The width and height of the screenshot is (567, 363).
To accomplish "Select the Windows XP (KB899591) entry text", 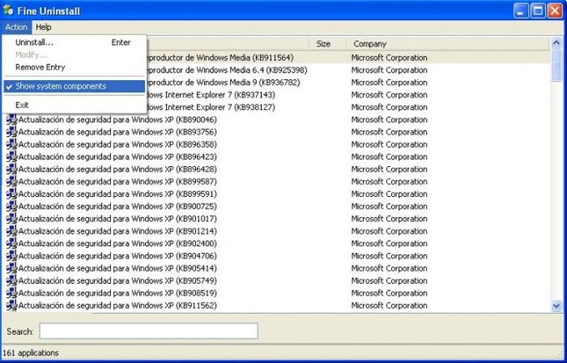I will point(118,194).
